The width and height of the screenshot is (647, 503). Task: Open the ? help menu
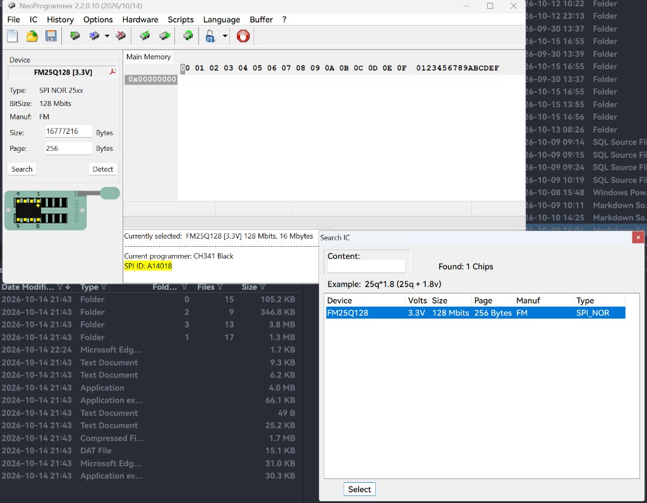point(284,20)
